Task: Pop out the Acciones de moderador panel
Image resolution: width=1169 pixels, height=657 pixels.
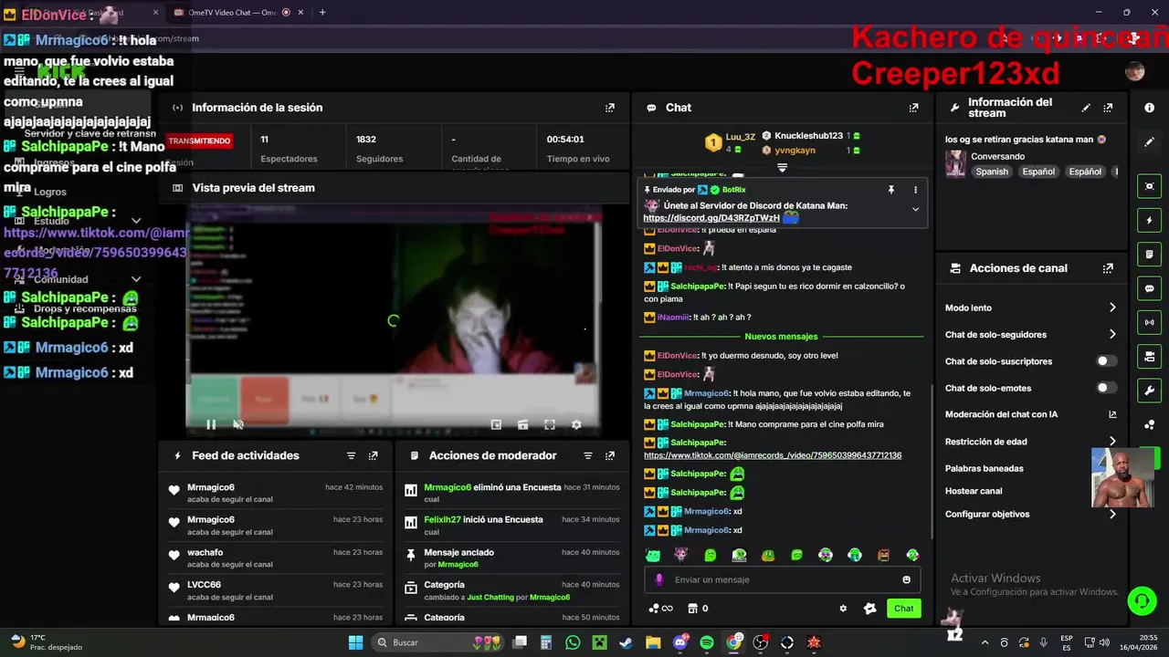Action: point(610,455)
